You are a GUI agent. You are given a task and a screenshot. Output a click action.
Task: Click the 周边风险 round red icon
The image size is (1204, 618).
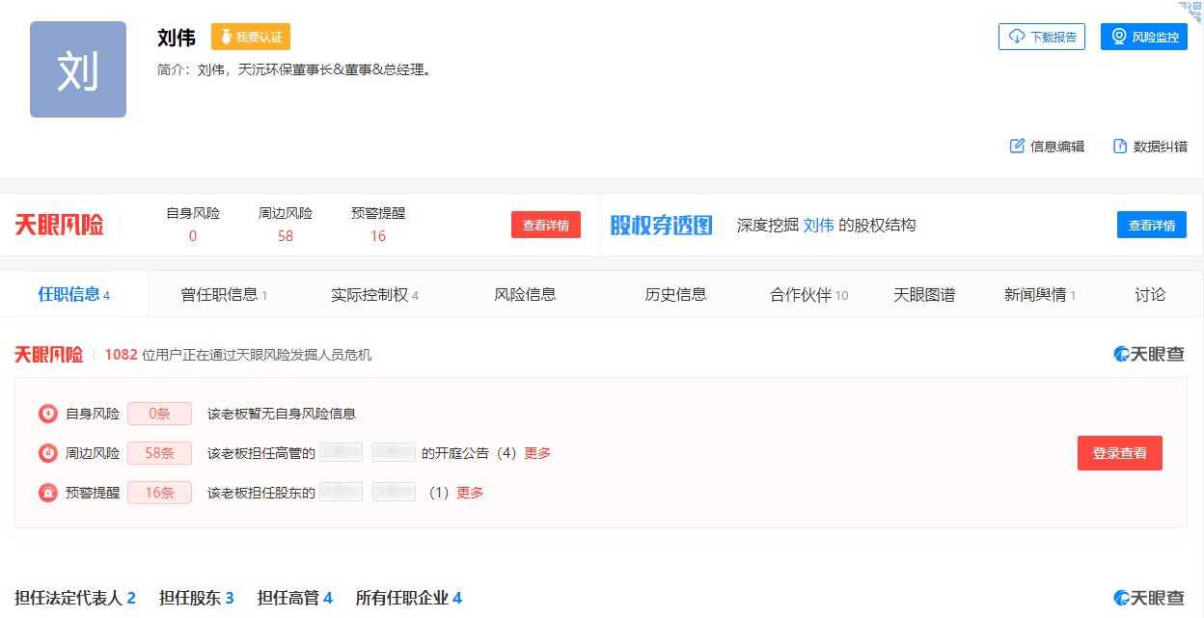click(48, 453)
